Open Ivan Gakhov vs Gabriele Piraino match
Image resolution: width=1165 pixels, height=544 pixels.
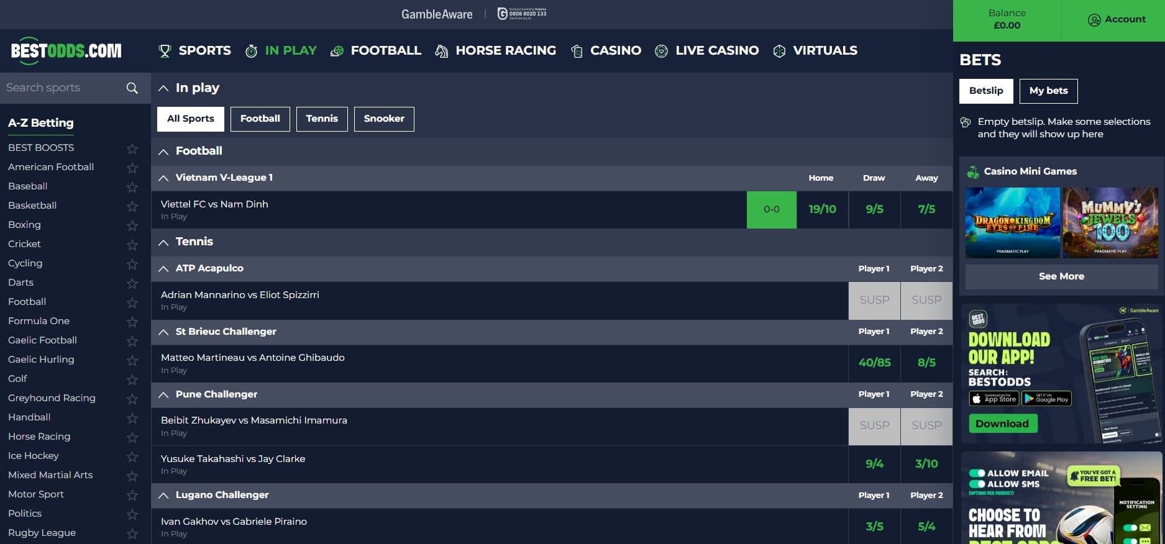click(x=234, y=522)
